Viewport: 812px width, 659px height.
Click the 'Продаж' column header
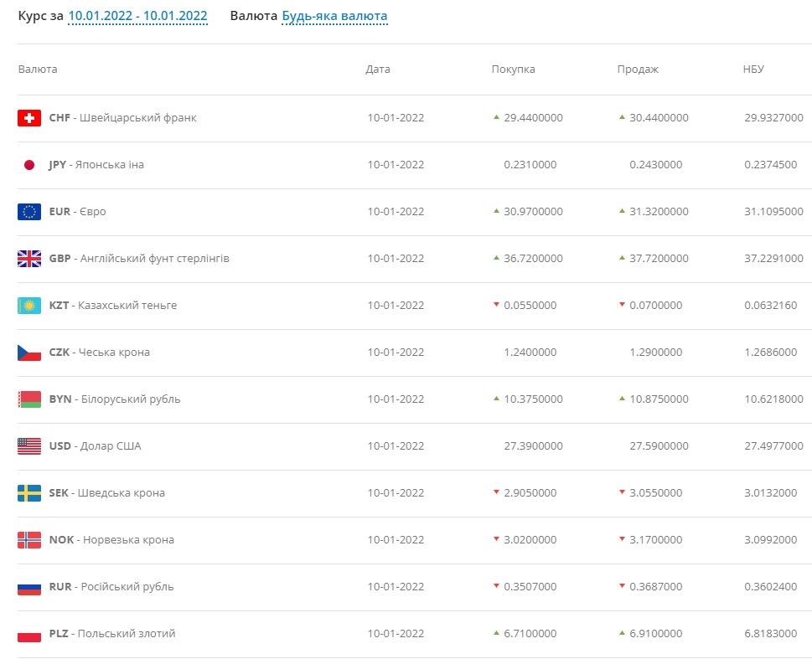638,70
